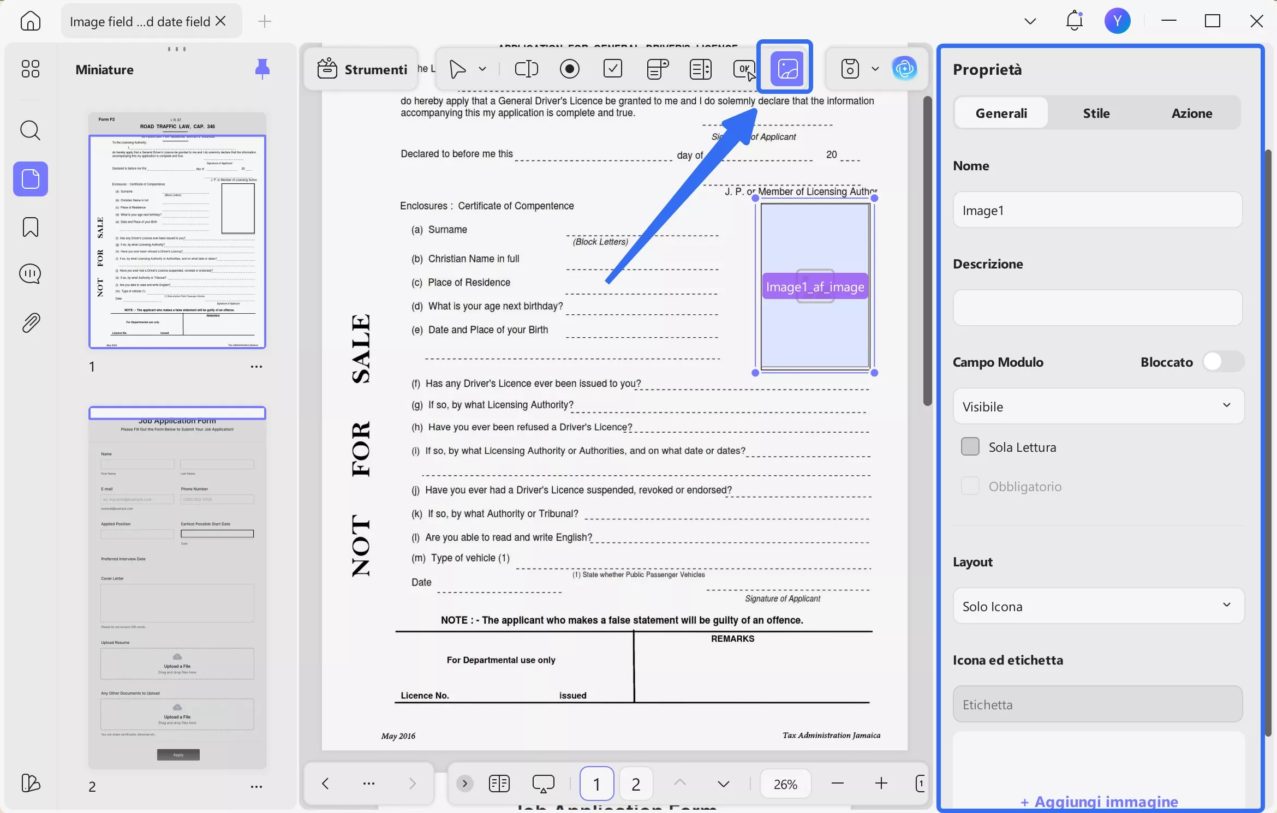
Task: Open the Strumenti tools button
Action: click(x=362, y=69)
